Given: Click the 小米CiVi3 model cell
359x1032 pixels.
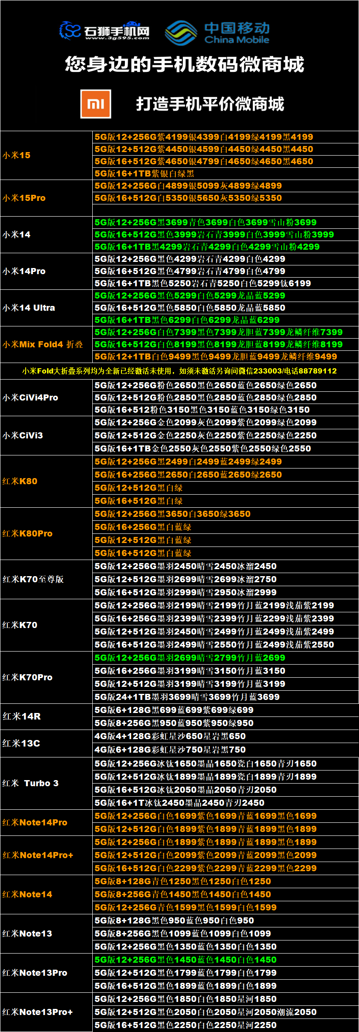Looking at the screenshot, I should (x=47, y=435).
